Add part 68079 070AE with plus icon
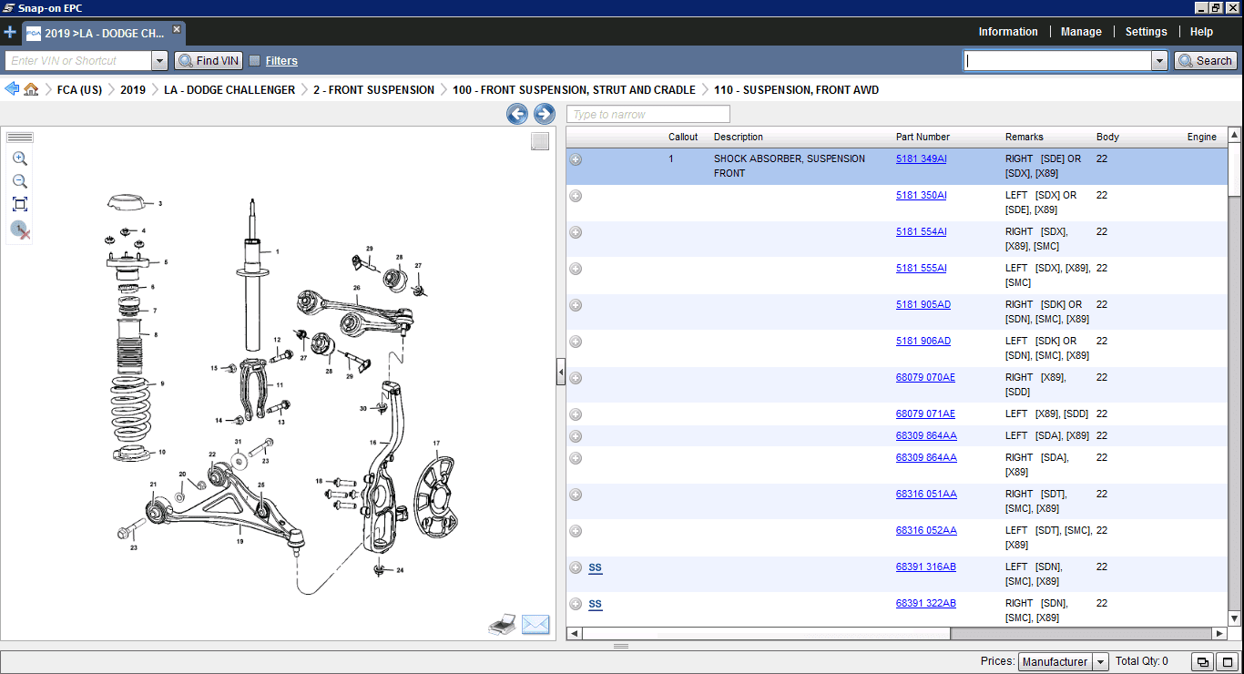 coord(576,378)
